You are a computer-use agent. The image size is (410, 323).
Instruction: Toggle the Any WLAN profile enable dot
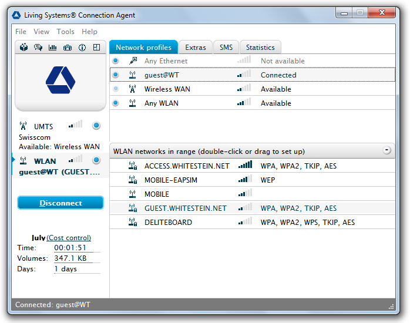[x=115, y=103]
